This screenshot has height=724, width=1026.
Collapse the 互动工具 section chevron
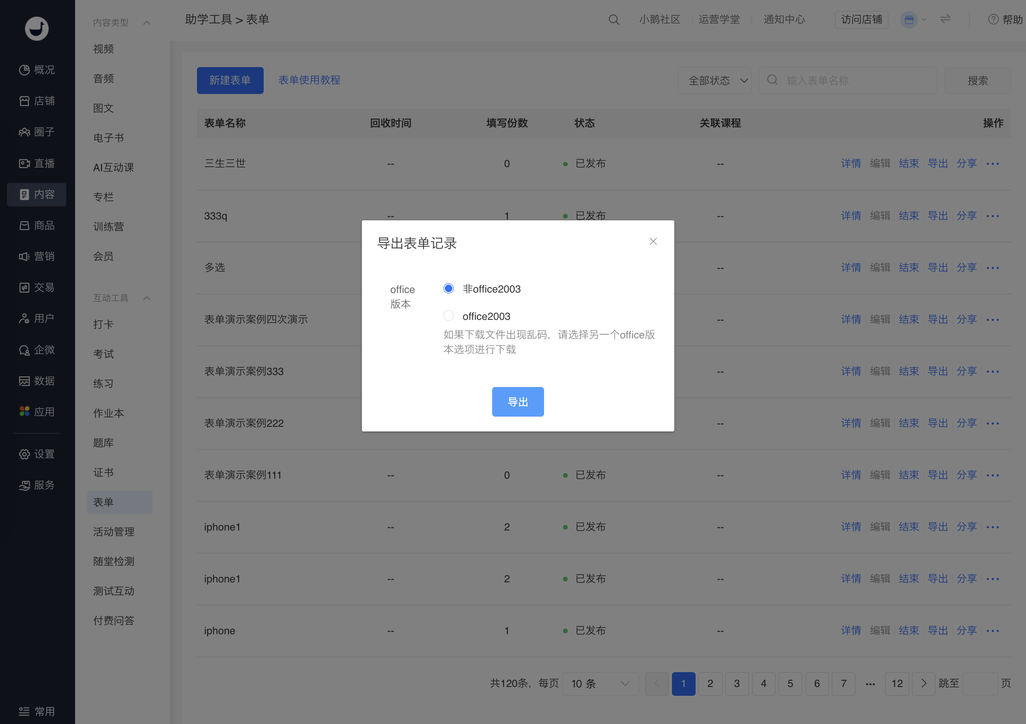147,298
